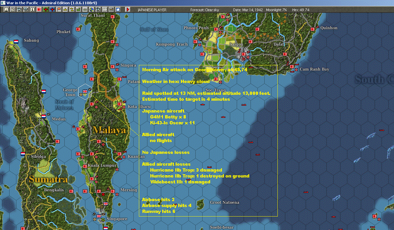This screenshot has width=394, height=230.
Task: Select Japanese flag base at Dalat
Action: (x=285, y=54)
